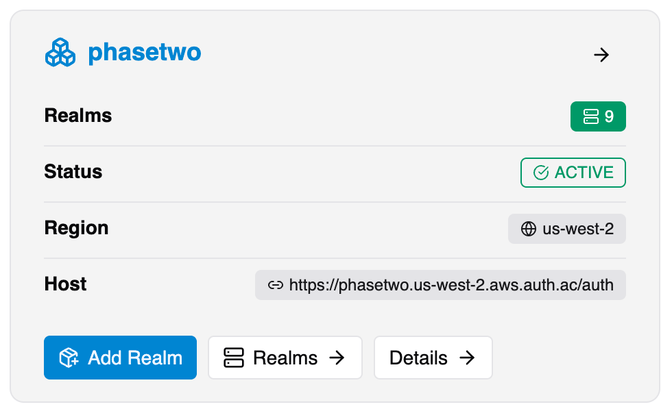Click the server icon in the green realms badge
Viewport: 672px width, 411px height.
click(x=591, y=116)
